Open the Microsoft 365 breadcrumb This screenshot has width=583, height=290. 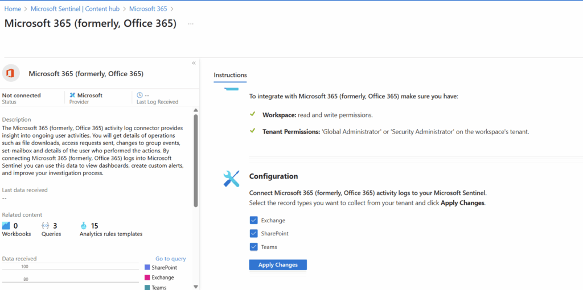149,9
